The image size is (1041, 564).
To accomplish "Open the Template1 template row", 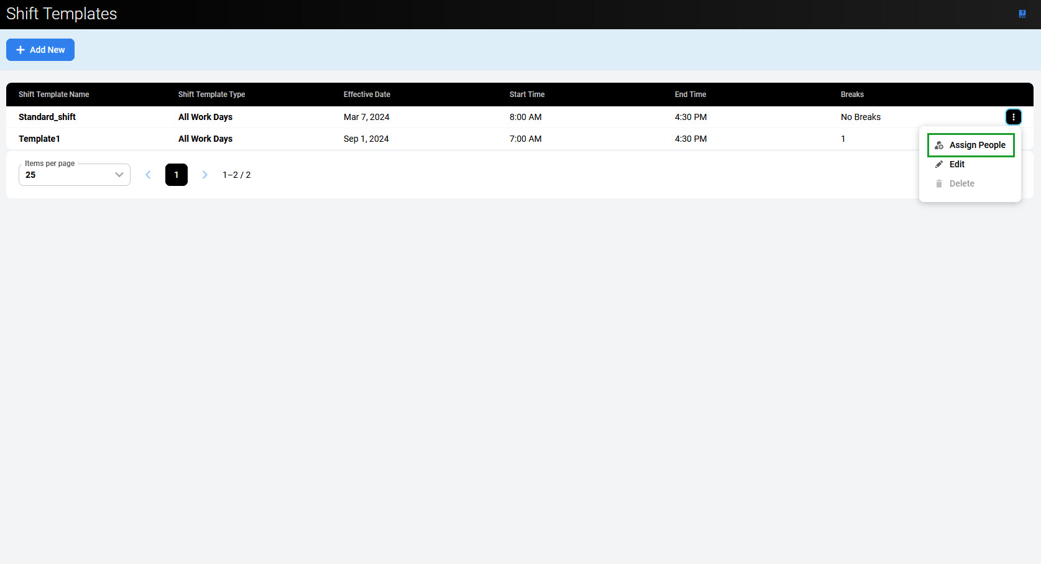I will (x=39, y=139).
